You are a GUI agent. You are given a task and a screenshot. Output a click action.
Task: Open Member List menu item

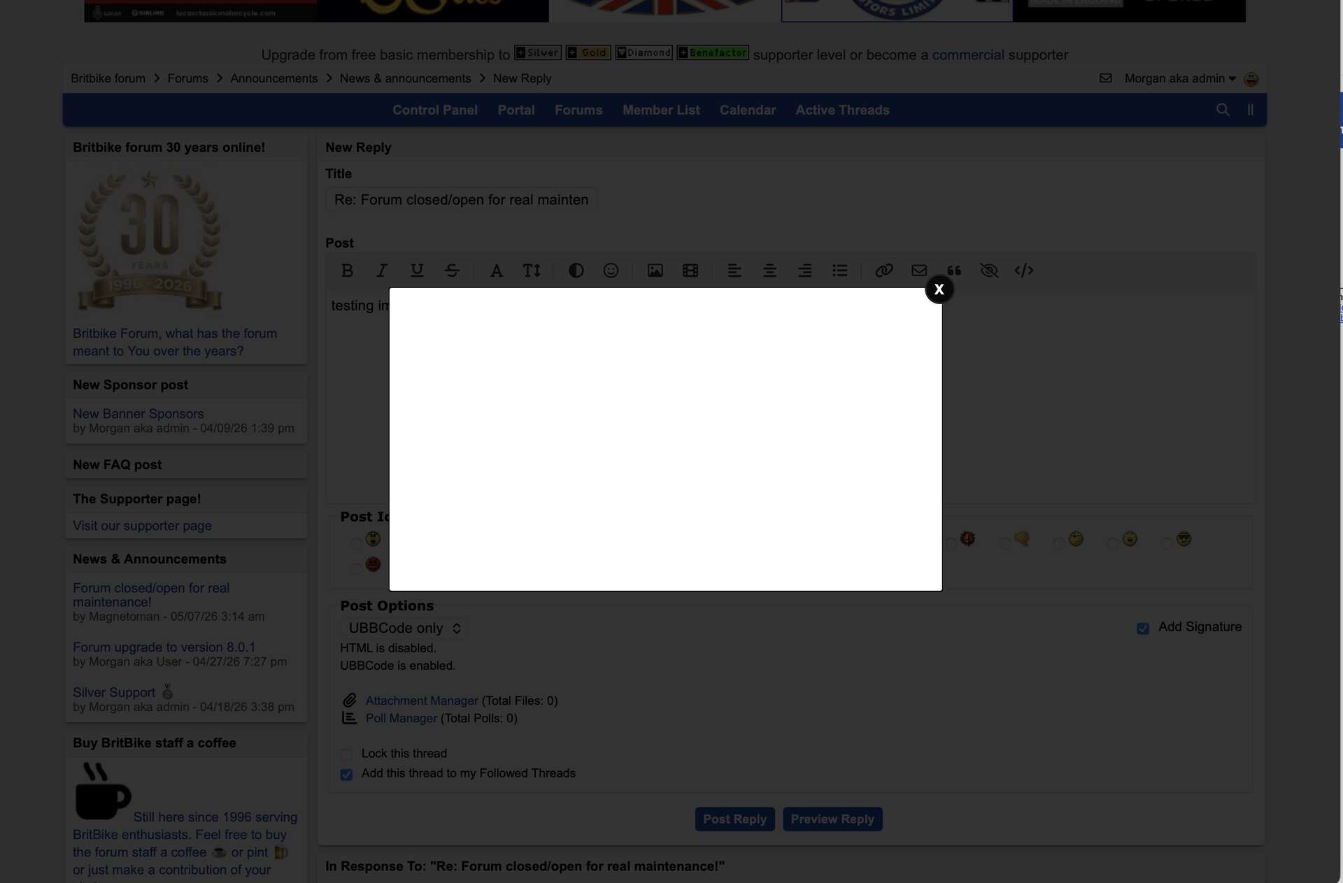[661, 110]
